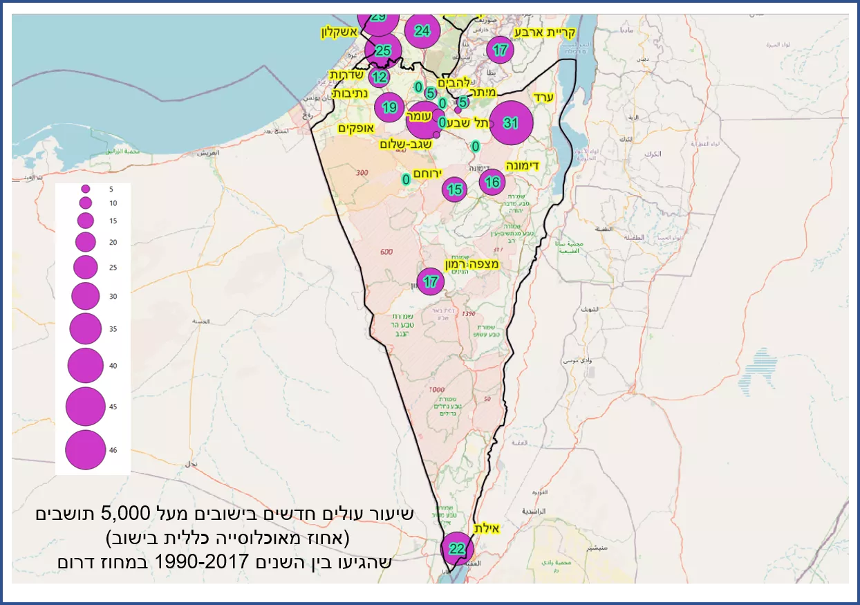860x605 pixels.
Task: Click the legend circle for value 45
Action: (x=86, y=407)
